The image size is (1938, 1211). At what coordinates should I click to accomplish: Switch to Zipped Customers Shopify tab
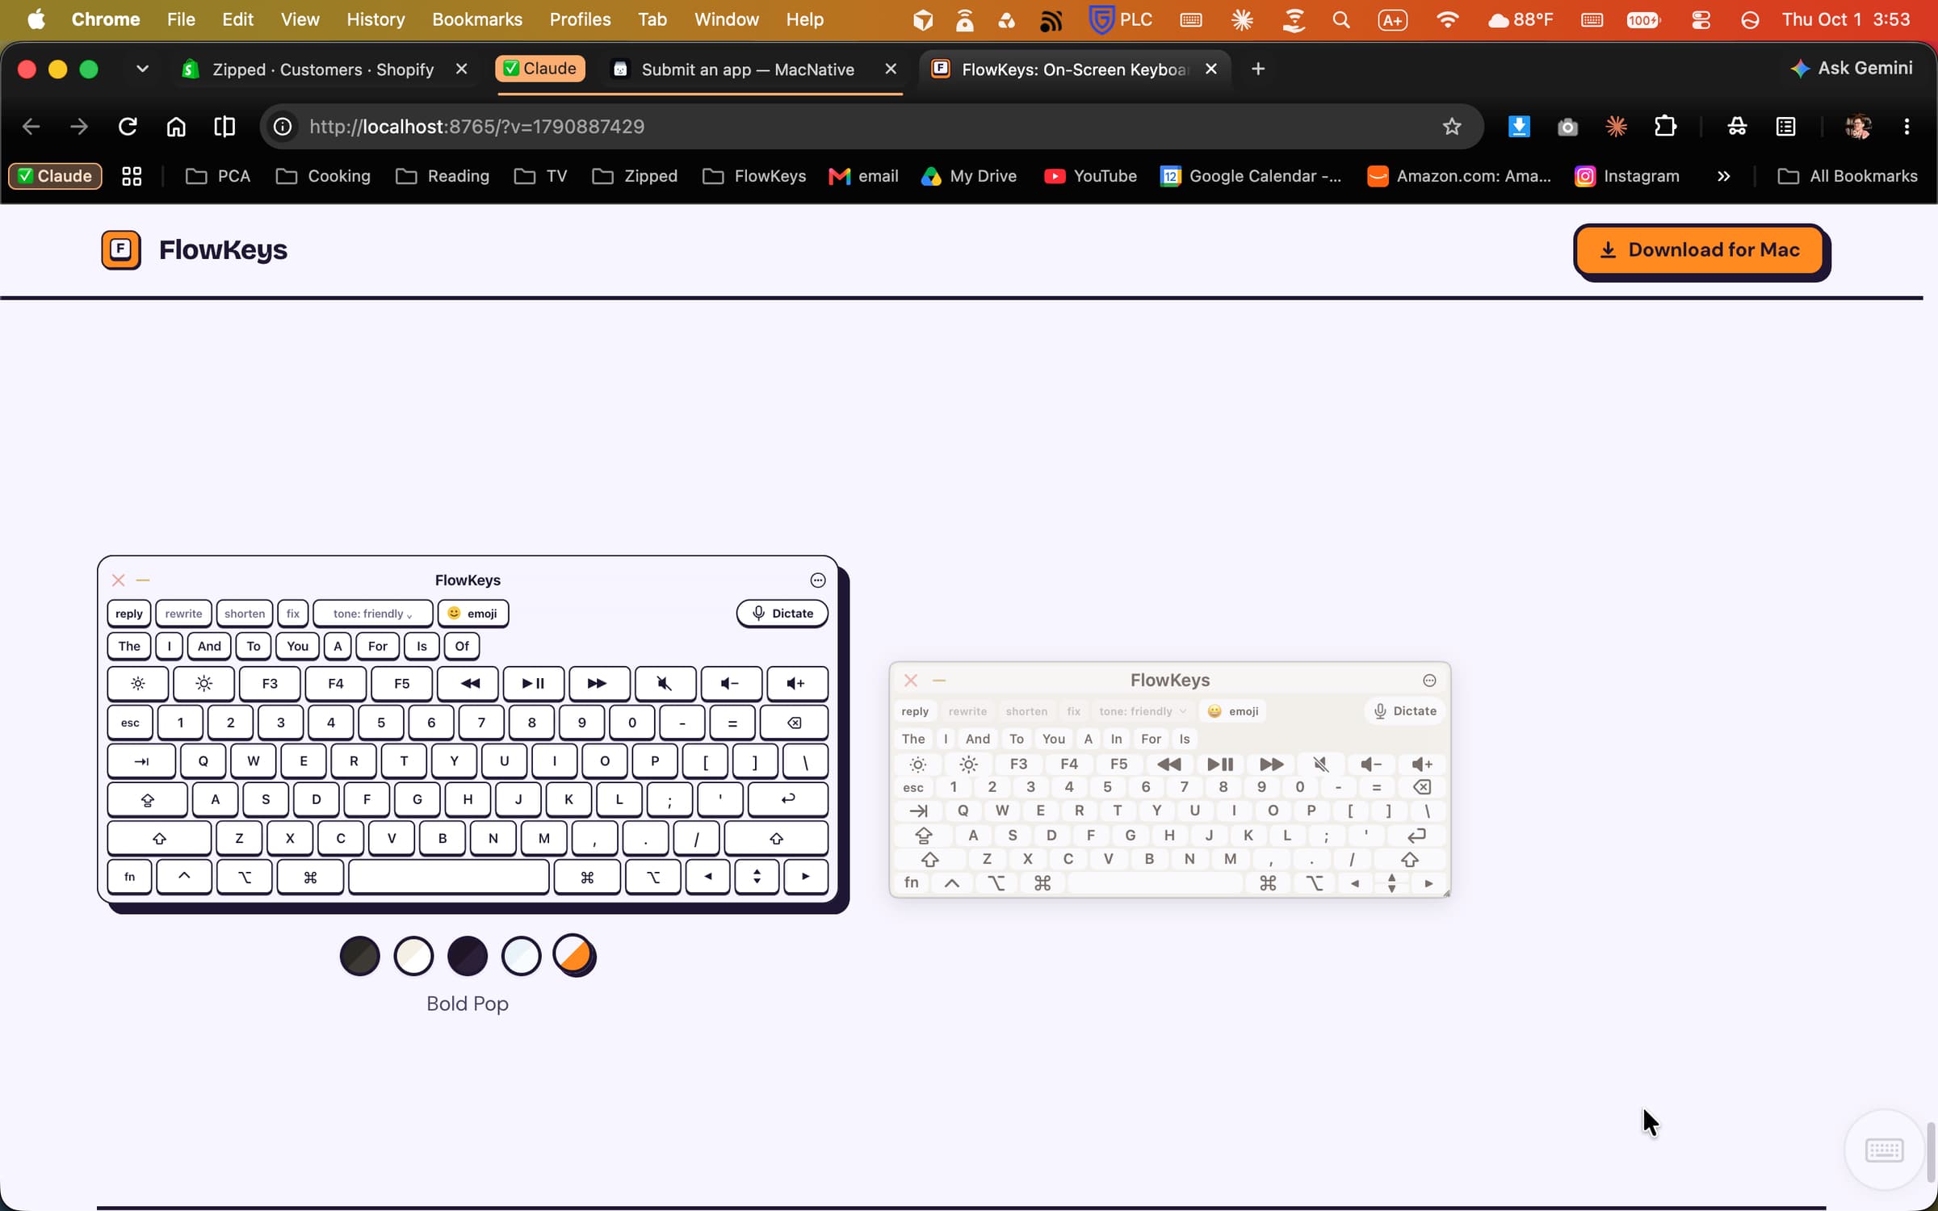point(325,69)
